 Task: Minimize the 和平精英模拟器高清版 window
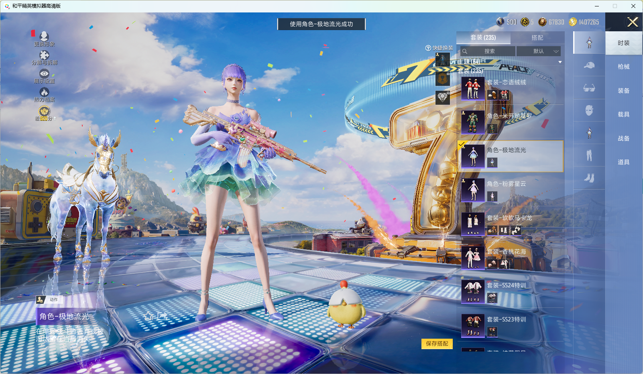[596, 6]
